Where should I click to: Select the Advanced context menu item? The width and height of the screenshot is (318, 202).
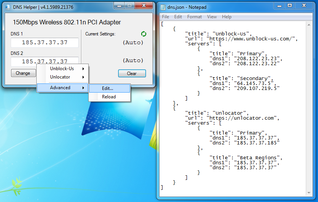[62, 88]
